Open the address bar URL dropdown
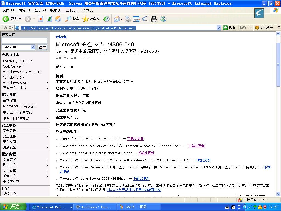The width and height of the screenshot is (281, 211). coord(218,28)
